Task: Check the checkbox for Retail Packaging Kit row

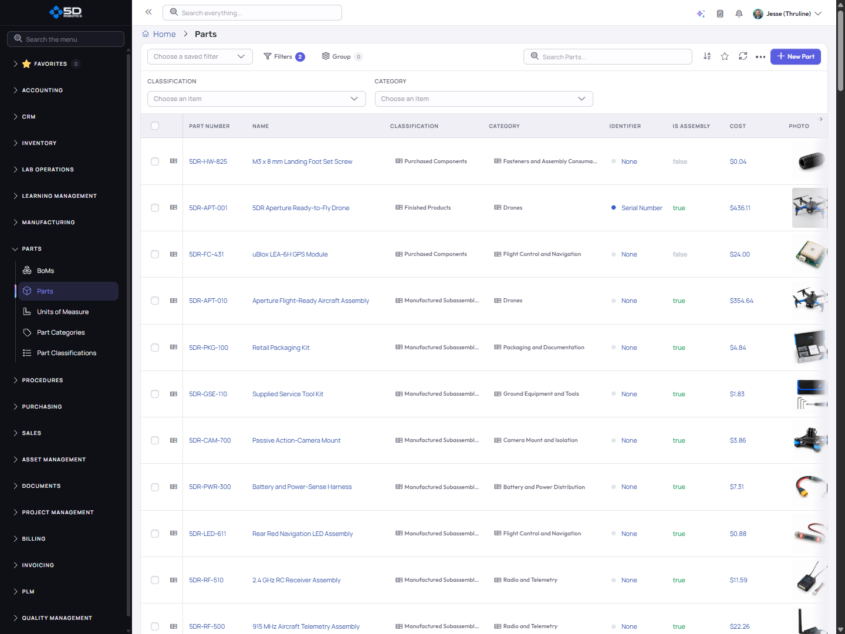Action: (x=155, y=348)
